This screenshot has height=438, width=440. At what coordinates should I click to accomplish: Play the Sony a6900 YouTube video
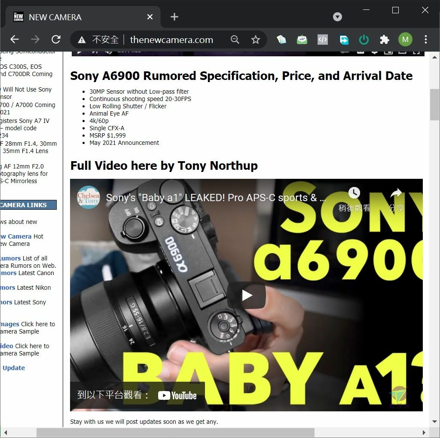coord(247,295)
